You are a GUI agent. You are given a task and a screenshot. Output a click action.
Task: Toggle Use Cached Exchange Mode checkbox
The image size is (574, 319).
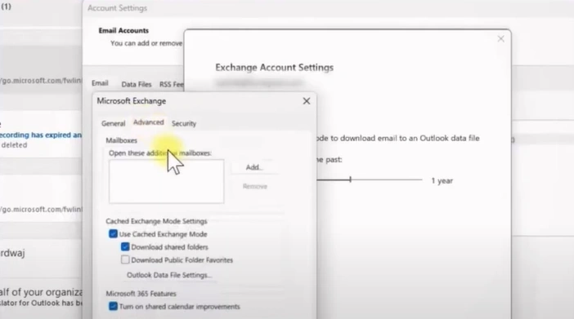pyautogui.click(x=113, y=234)
